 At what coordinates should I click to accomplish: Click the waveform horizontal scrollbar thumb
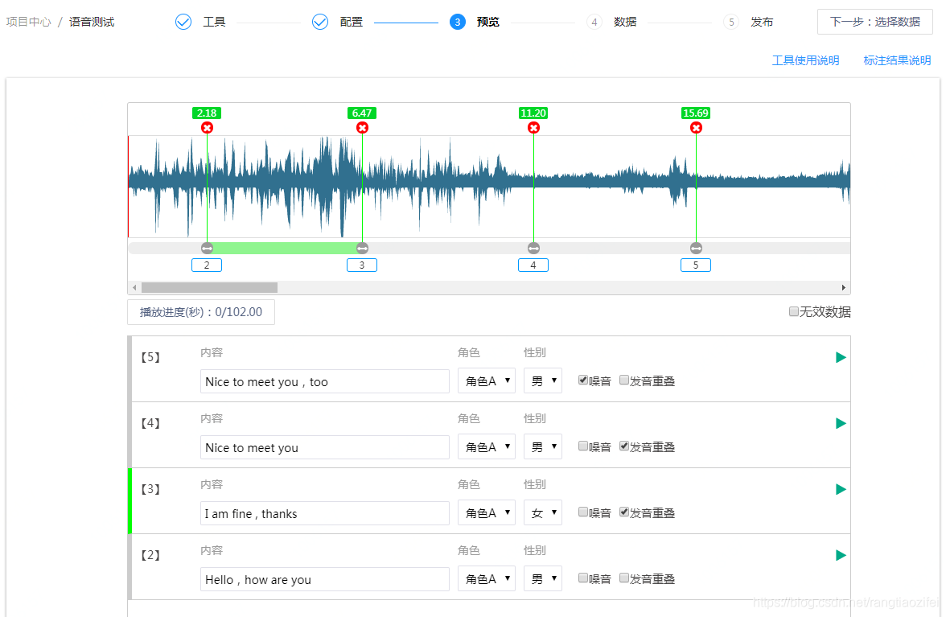tap(209, 287)
